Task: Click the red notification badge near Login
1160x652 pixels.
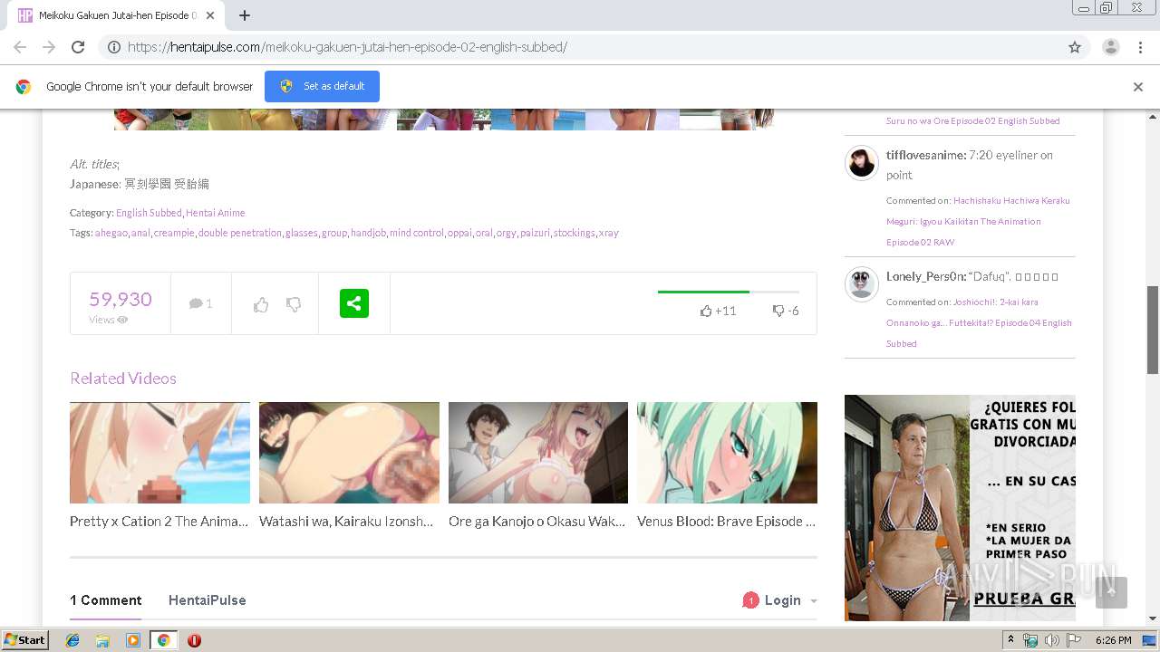Action: pos(750,600)
